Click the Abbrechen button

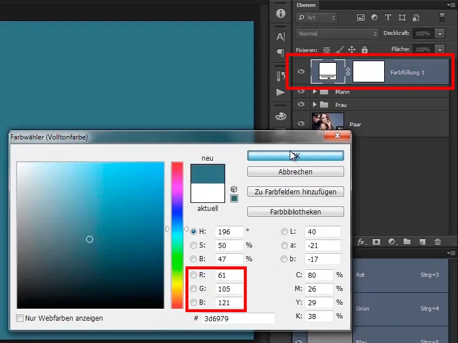pyautogui.click(x=295, y=171)
